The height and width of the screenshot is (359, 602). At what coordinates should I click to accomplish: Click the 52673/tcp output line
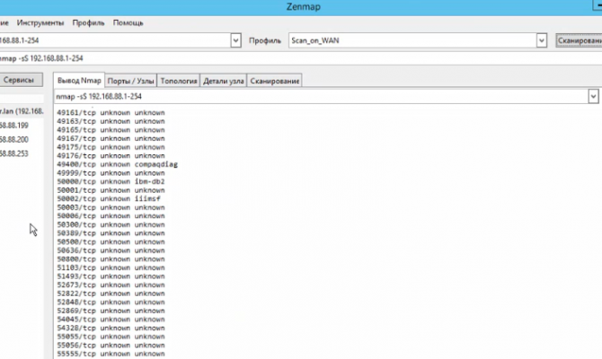(111, 285)
